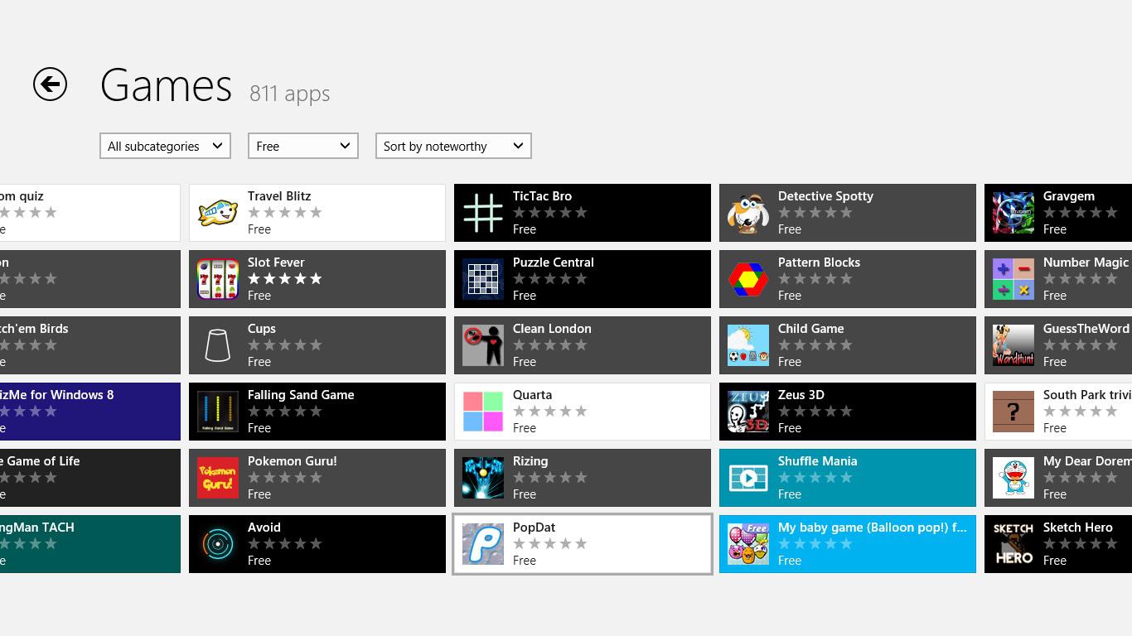Viewport: 1132px width, 636px height.
Task: Select the TicTac Bro grid icon
Action: (483, 213)
